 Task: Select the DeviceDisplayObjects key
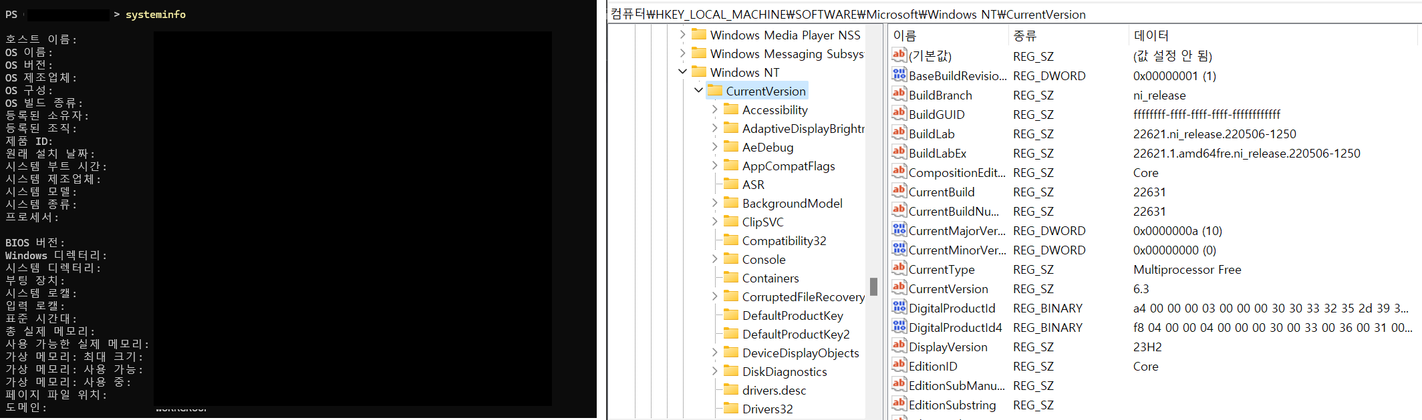(x=801, y=353)
